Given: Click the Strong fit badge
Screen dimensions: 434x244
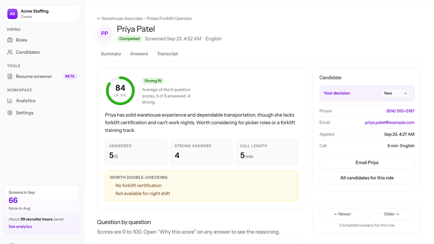Looking at the screenshot, I should click(x=153, y=81).
